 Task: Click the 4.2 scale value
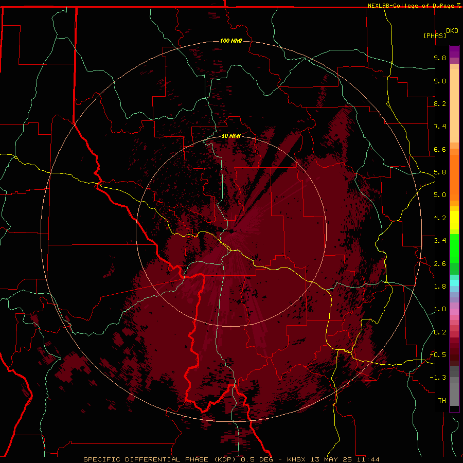(x=440, y=218)
